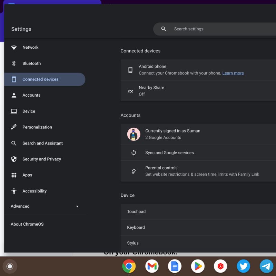Open Security and Privacy settings
276x276 pixels.
click(x=45, y=159)
